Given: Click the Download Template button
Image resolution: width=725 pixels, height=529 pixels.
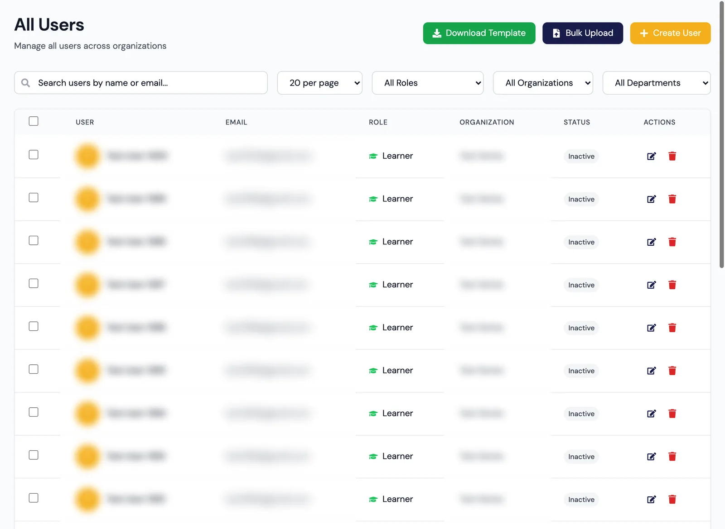Looking at the screenshot, I should [x=479, y=33].
